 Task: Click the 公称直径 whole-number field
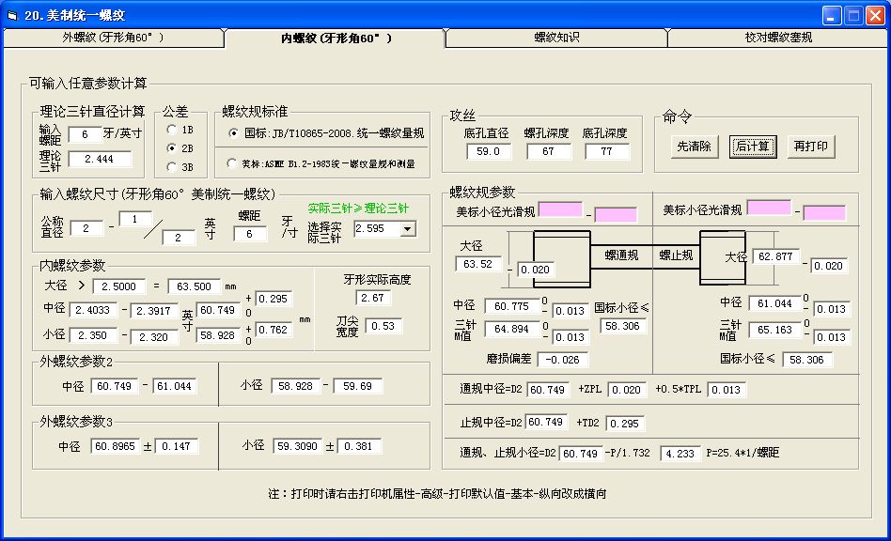tap(86, 228)
